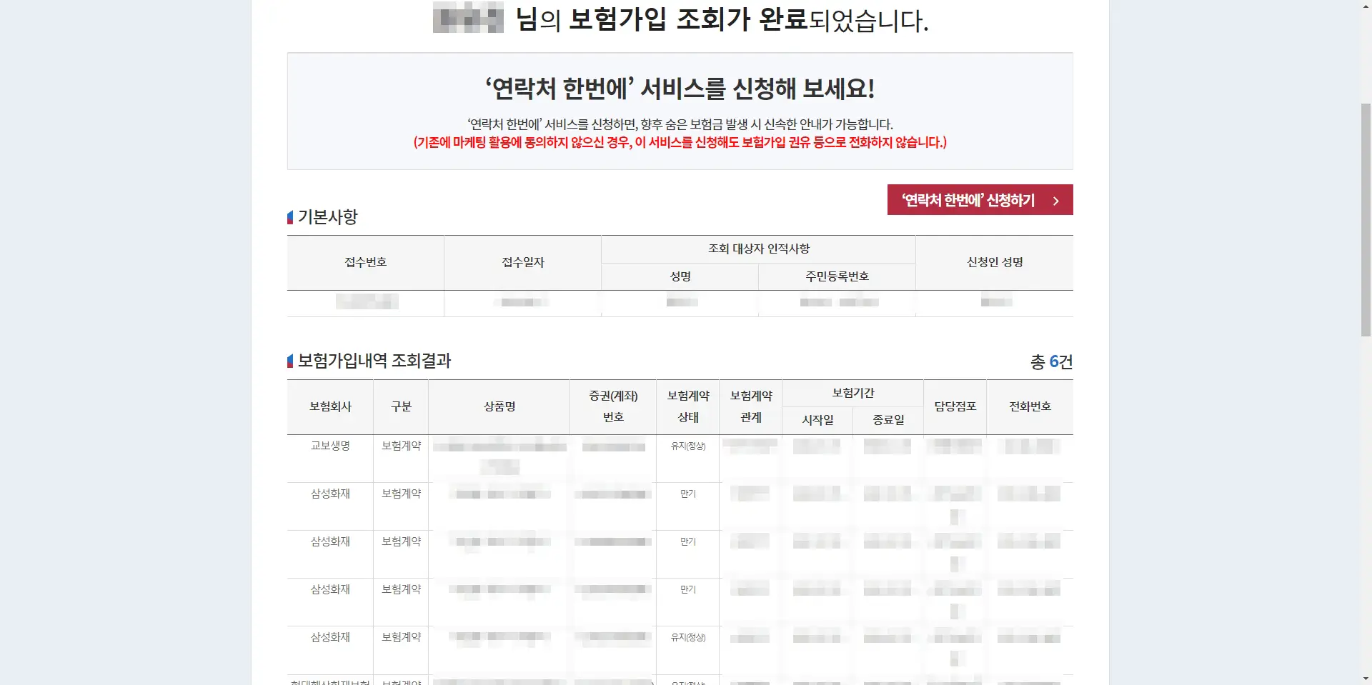
Task: Click the red marketing consent notice text
Action: (680, 143)
